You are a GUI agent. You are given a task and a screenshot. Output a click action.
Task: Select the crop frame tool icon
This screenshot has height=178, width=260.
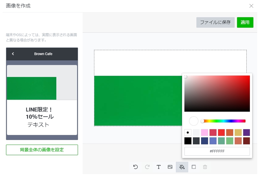(194, 167)
